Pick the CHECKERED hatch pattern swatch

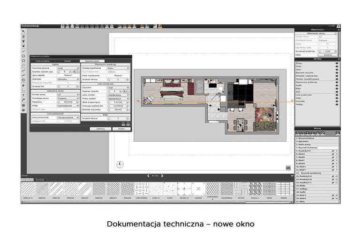142,188
